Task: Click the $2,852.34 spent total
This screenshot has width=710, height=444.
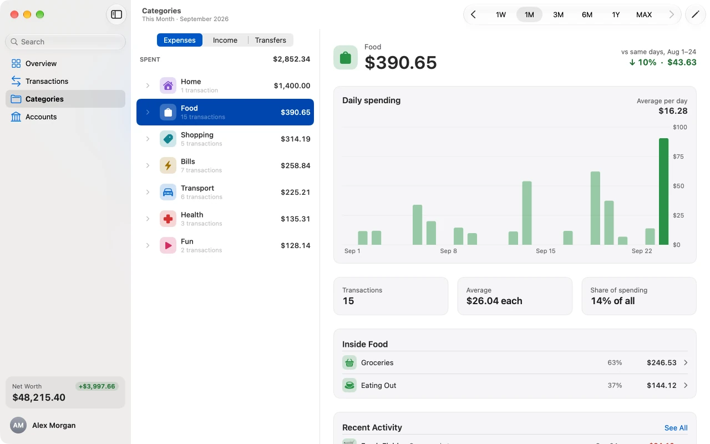Action: (x=291, y=59)
